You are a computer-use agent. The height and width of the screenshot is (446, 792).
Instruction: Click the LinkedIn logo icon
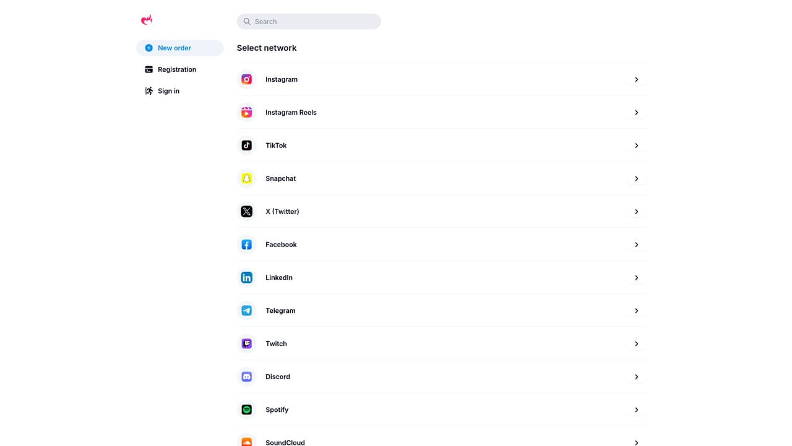click(246, 278)
